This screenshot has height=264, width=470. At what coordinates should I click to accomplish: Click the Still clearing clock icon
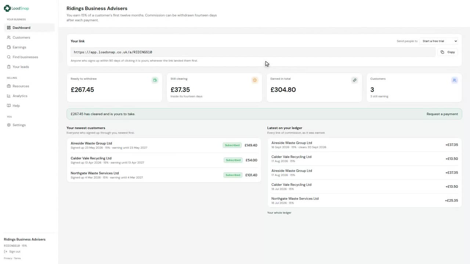tap(254, 80)
